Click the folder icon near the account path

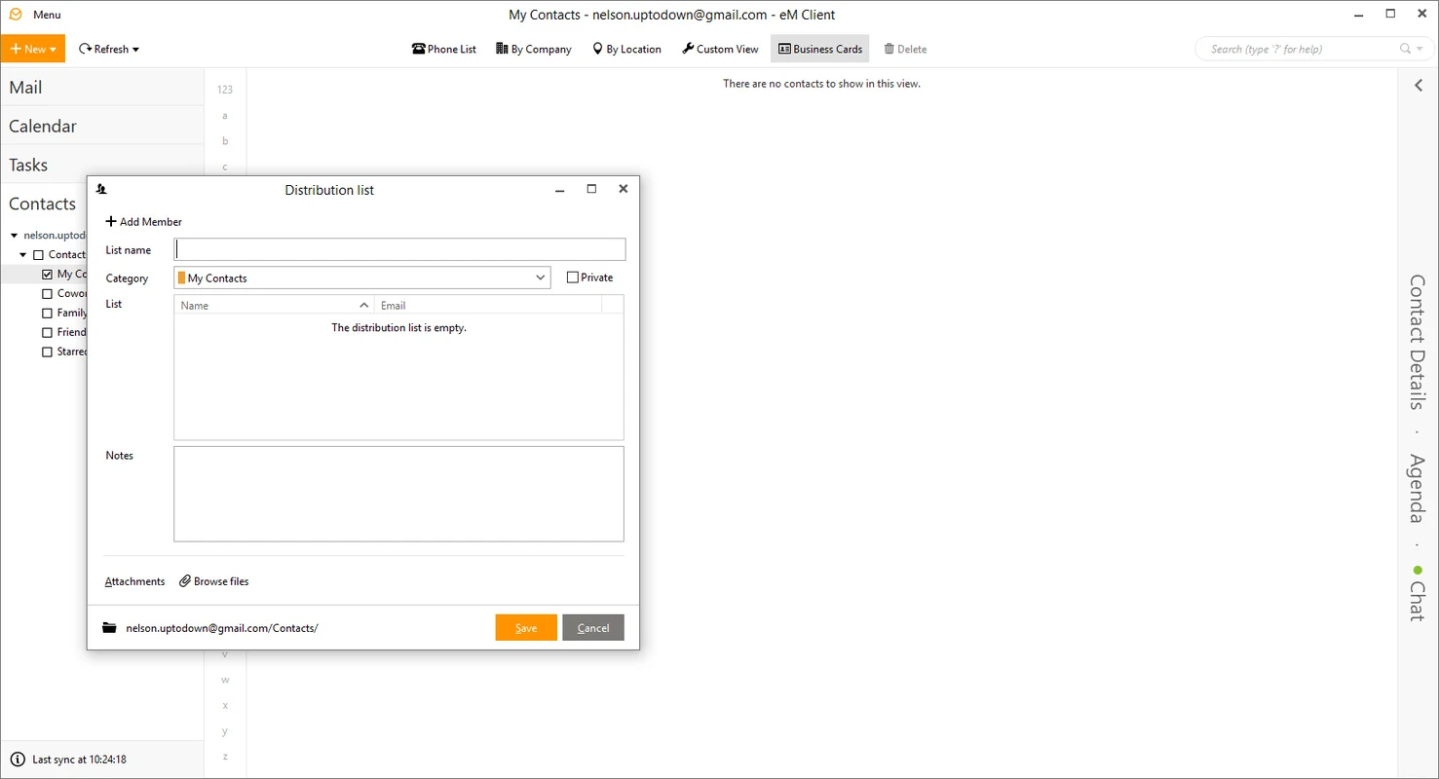[x=107, y=627]
